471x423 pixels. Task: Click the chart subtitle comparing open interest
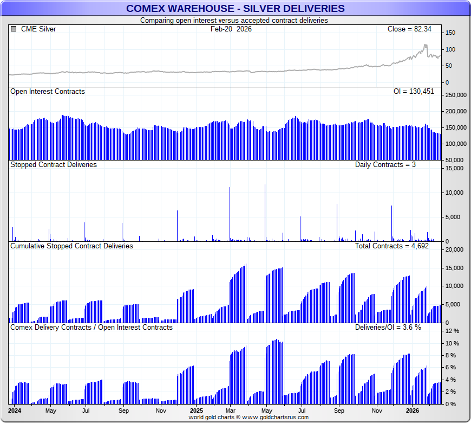234,20
